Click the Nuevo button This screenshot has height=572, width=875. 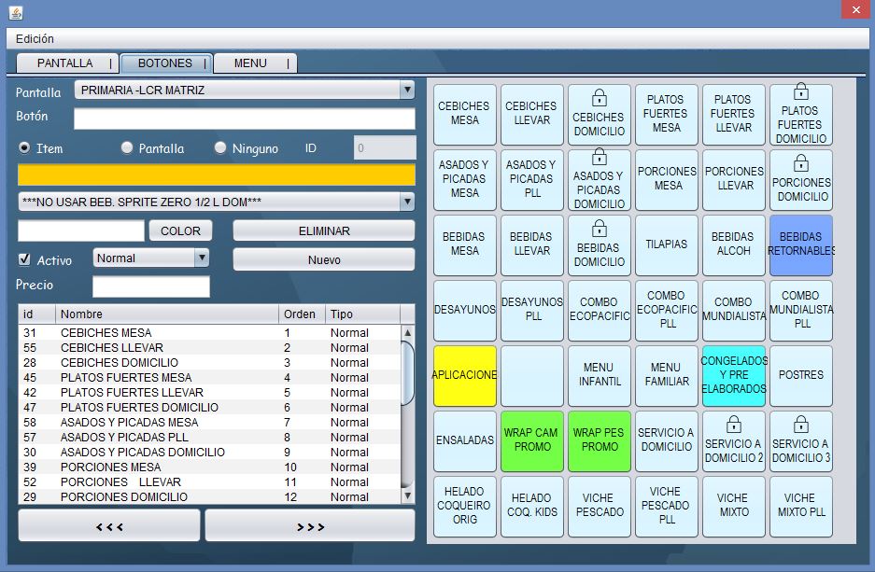point(323,260)
